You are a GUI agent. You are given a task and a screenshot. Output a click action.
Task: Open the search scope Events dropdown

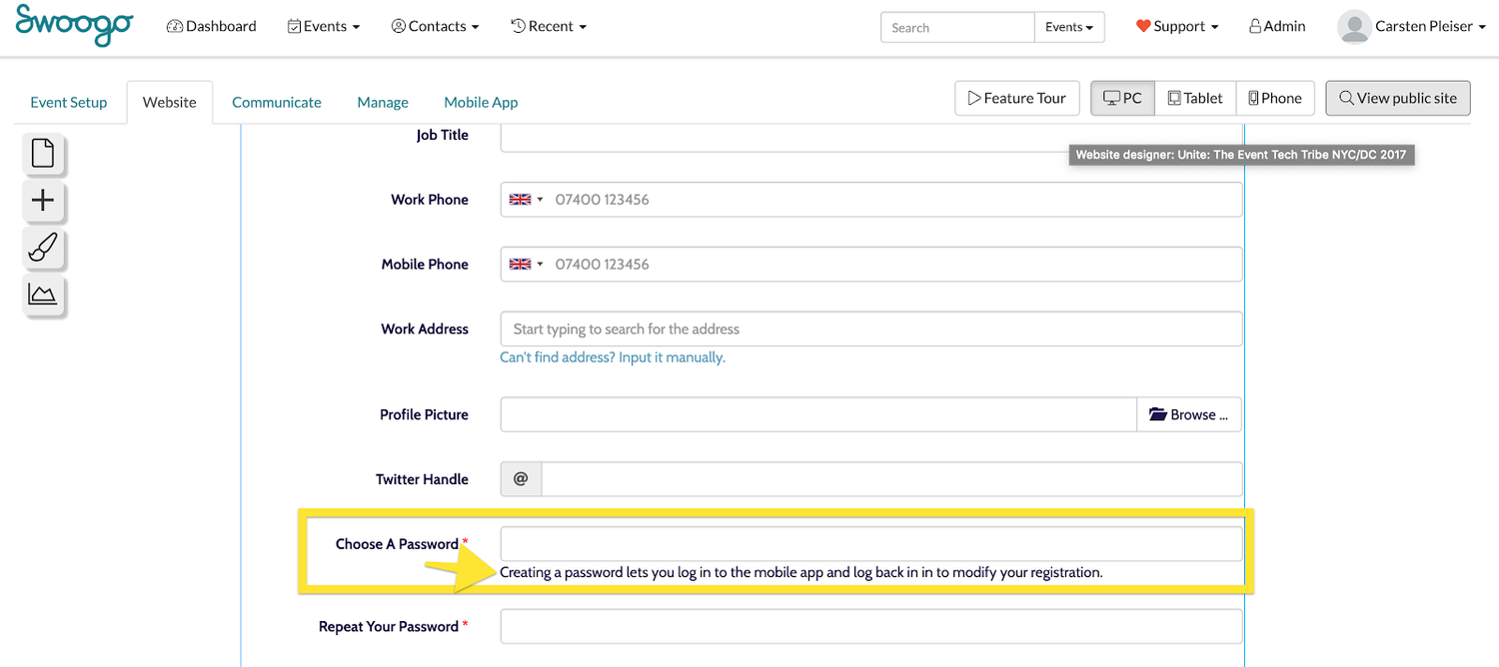pyautogui.click(x=1069, y=27)
